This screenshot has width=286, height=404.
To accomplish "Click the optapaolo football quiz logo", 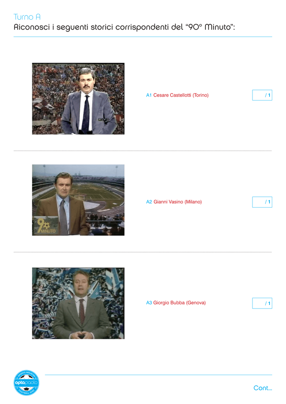I will 26,383.
